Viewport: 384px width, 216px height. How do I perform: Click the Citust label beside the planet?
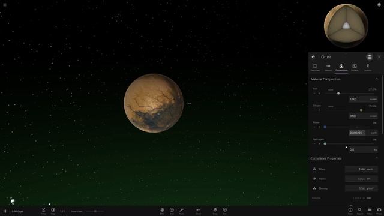click(189, 103)
